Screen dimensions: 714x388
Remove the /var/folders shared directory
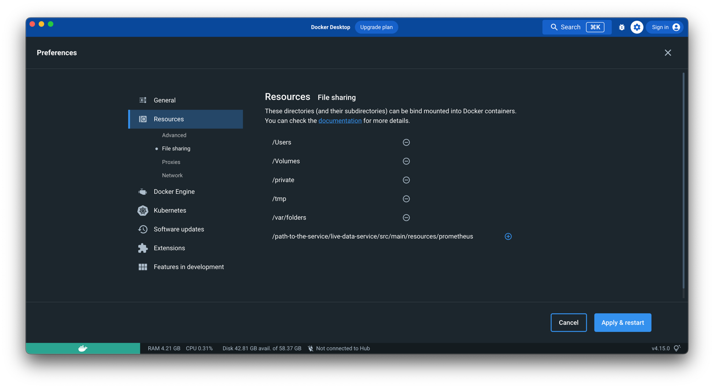[x=406, y=218]
